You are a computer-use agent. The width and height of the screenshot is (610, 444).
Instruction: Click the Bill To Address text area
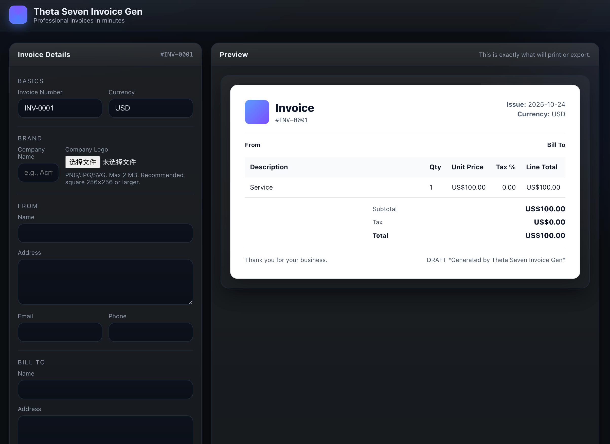coord(105,430)
